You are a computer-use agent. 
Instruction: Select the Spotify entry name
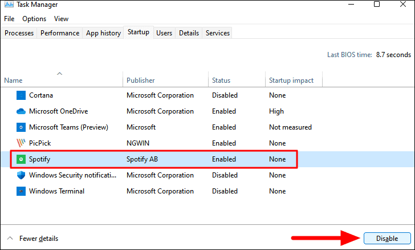tap(40, 159)
